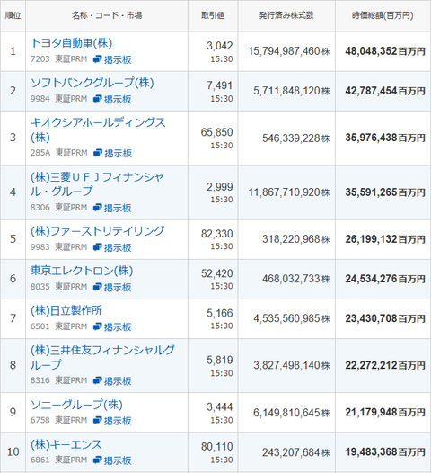The height and width of the screenshot is (473, 431).
Task: Select (株)三井住友フィナンシャルグループ link
Action: click(x=102, y=357)
